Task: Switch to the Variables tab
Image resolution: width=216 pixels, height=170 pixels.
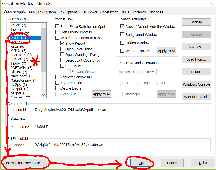Action: 139,12
